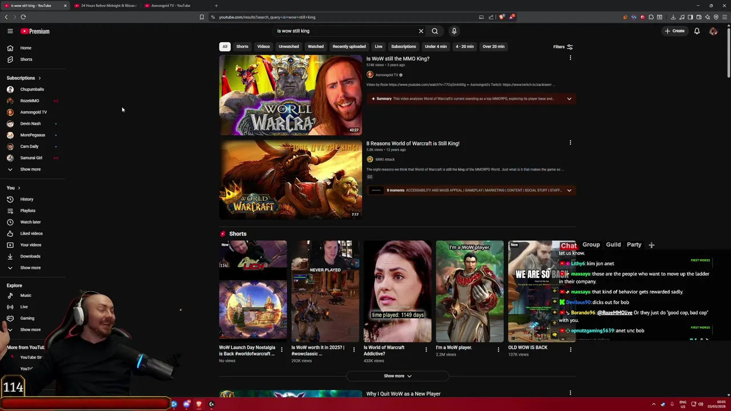Switch to Asmongold TV - YouTube tab
This screenshot has width=731, height=411.
click(x=171, y=6)
